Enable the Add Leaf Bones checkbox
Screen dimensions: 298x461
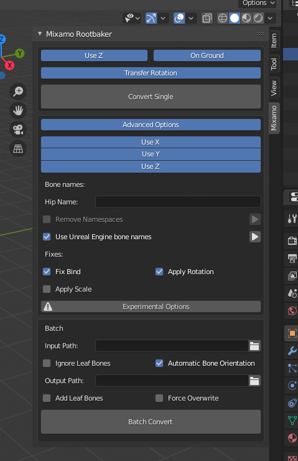pos(47,398)
